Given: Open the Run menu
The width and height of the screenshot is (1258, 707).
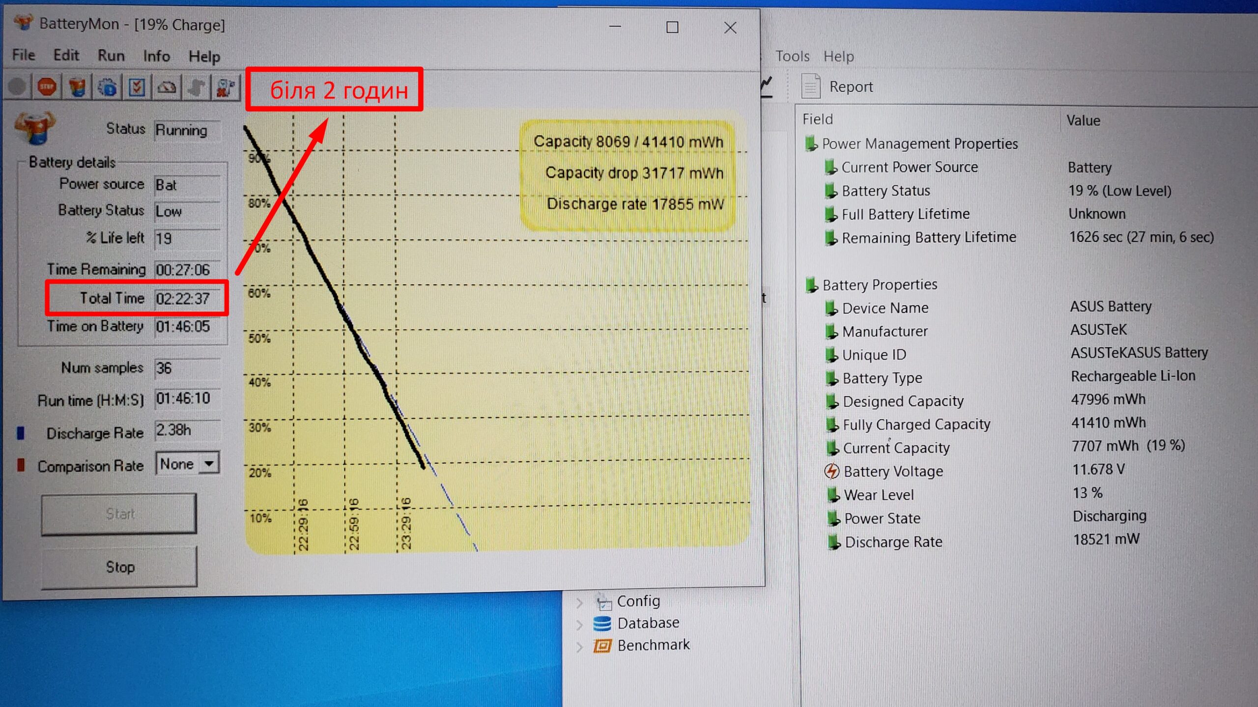Looking at the screenshot, I should point(111,56).
